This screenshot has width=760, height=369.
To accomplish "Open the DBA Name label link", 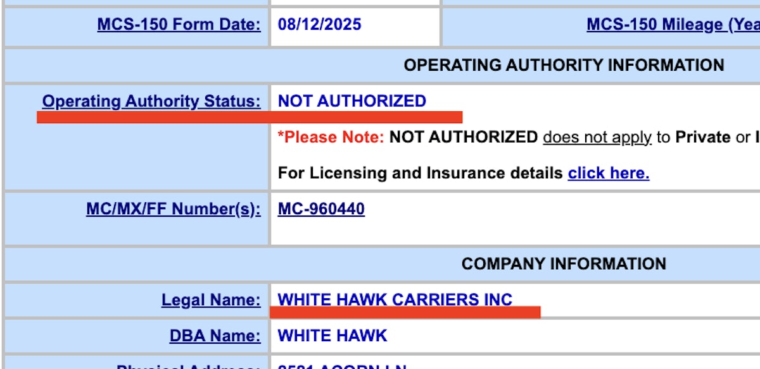I will click(x=215, y=336).
